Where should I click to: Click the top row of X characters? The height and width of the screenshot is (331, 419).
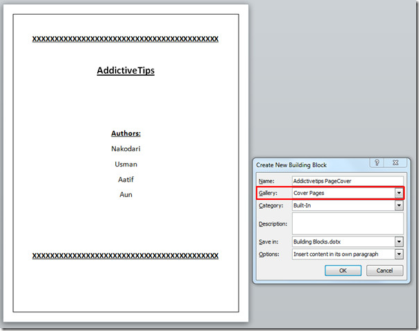126,39
